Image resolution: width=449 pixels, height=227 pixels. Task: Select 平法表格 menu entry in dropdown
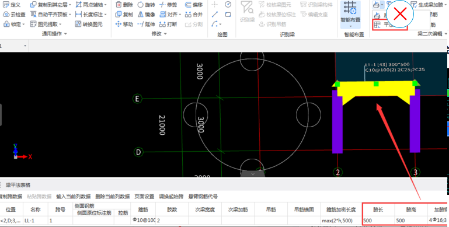click(389, 25)
